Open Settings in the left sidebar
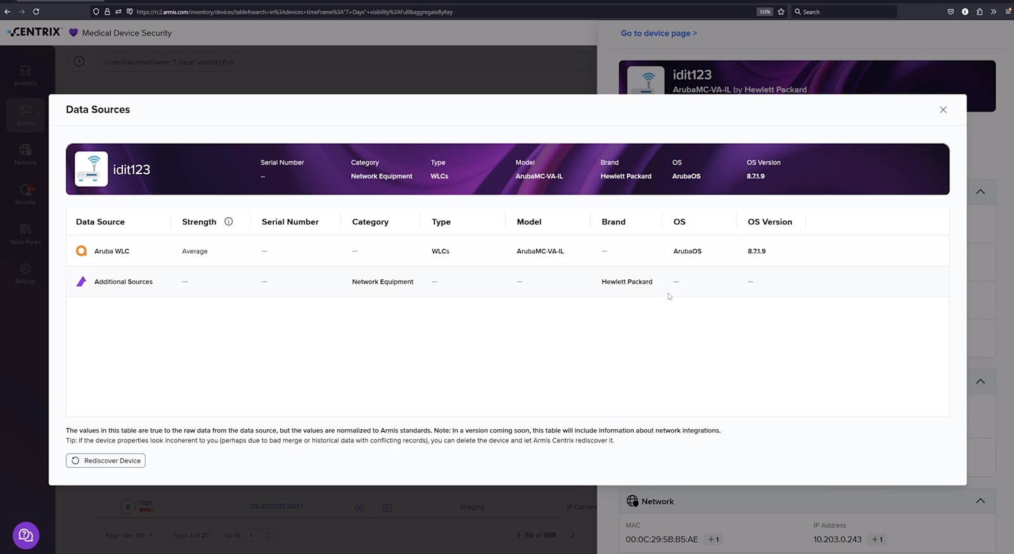 tap(25, 273)
